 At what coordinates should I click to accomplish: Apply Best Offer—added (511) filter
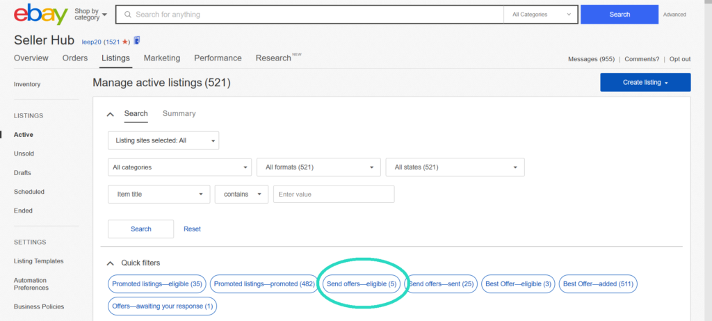[599, 283]
